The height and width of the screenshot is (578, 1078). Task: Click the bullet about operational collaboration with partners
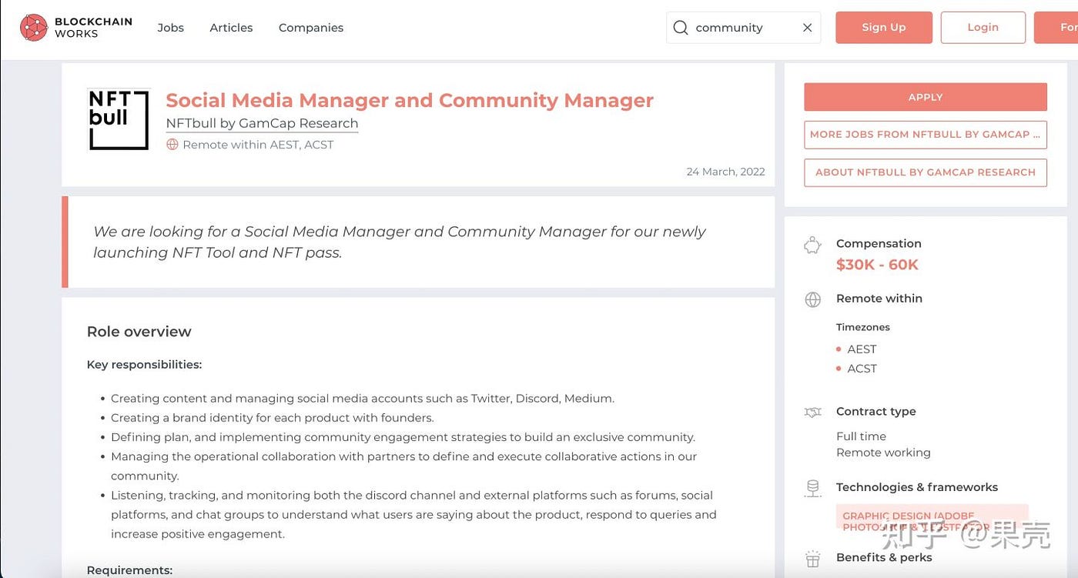click(x=403, y=466)
